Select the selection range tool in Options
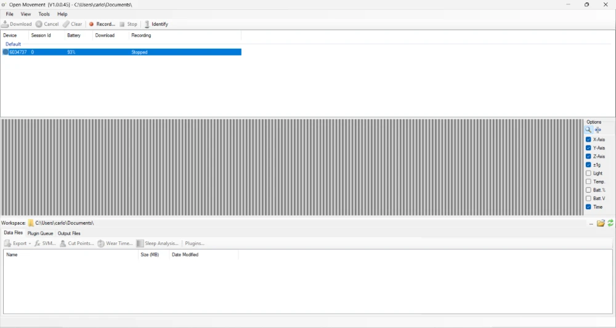616x328 pixels. (598, 130)
